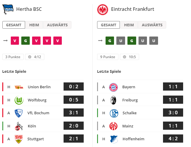
Task: Open the 4:2 Hoffenheim match score
Action: click(173, 139)
